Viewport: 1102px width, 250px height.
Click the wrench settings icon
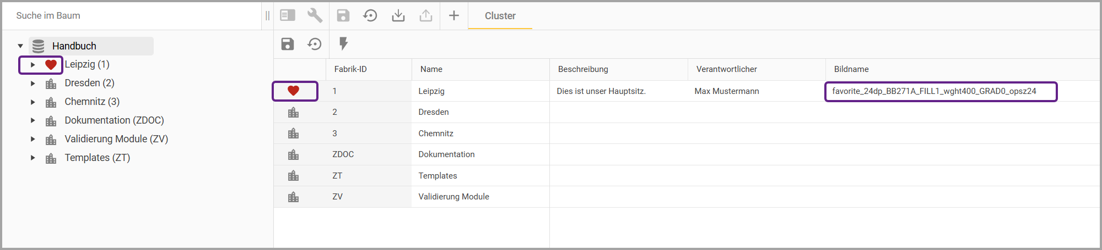pyautogui.click(x=315, y=15)
